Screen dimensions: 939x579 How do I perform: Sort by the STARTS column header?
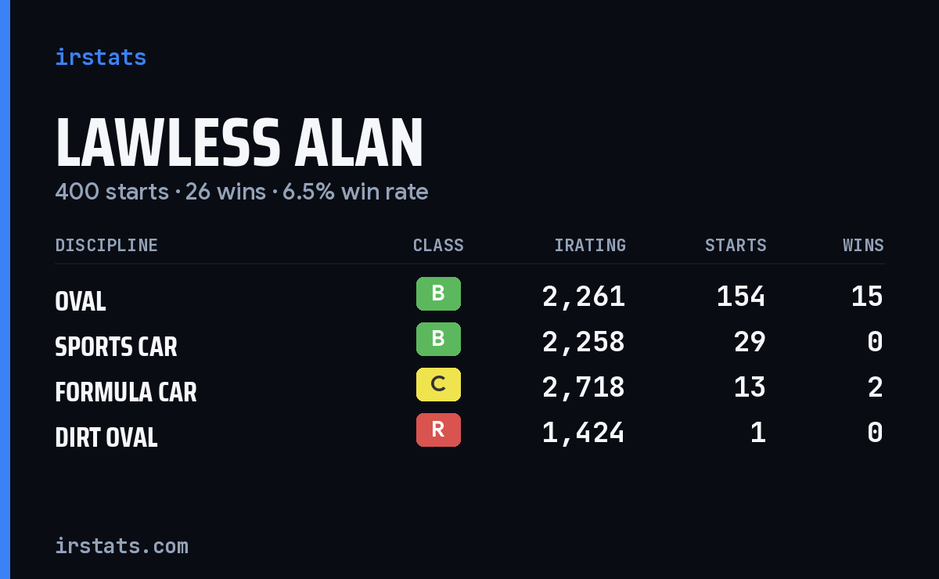click(736, 246)
